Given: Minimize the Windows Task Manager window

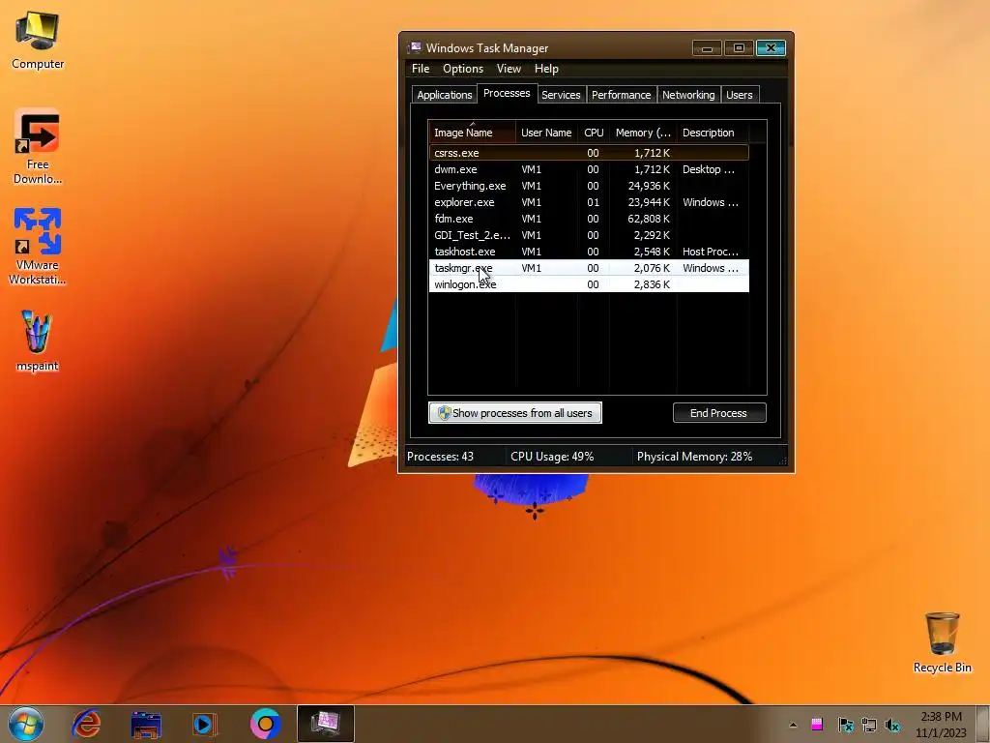Looking at the screenshot, I should pyautogui.click(x=707, y=48).
